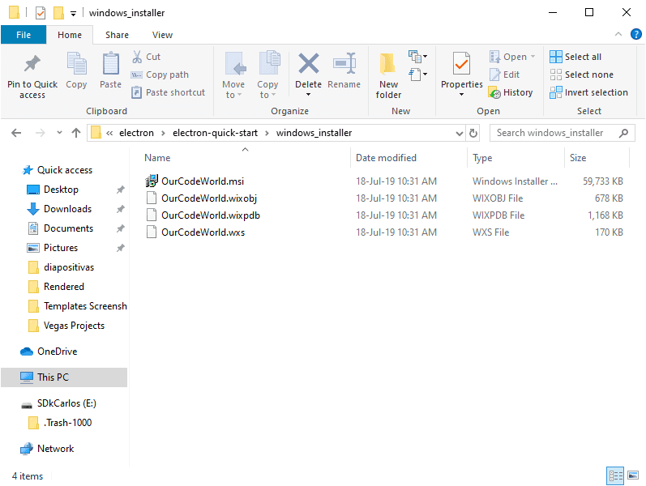Open the Move to menu
The width and height of the screenshot is (646, 486).
pos(233,75)
